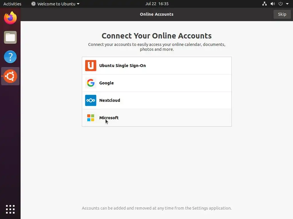Open the Welcome to Ubuntu app menu
The width and height of the screenshot is (293, 219).
click(55, 4)
